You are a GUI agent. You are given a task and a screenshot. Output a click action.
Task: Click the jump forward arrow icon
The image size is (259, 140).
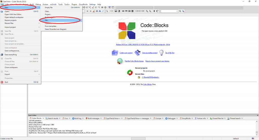pyautogui.click(x=90, y=11)
